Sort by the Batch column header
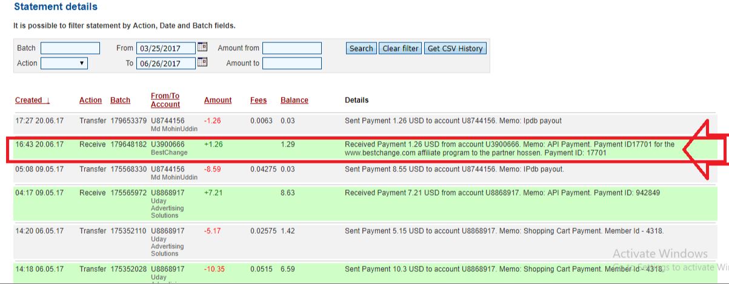The width and height of the screenshot is (729, 284). click(120, 100)
